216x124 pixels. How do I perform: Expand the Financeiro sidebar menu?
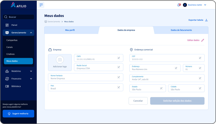tap(31, 79)
